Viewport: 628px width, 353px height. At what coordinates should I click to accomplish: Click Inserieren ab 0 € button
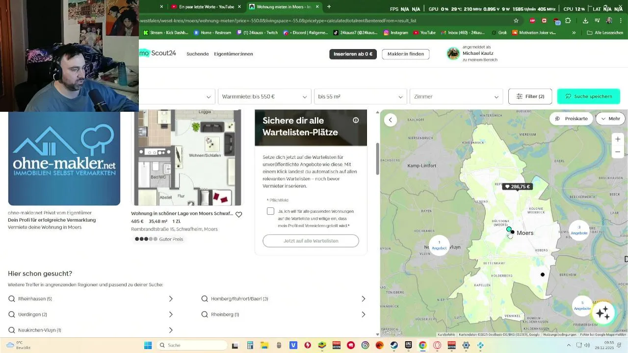[353, 54]
